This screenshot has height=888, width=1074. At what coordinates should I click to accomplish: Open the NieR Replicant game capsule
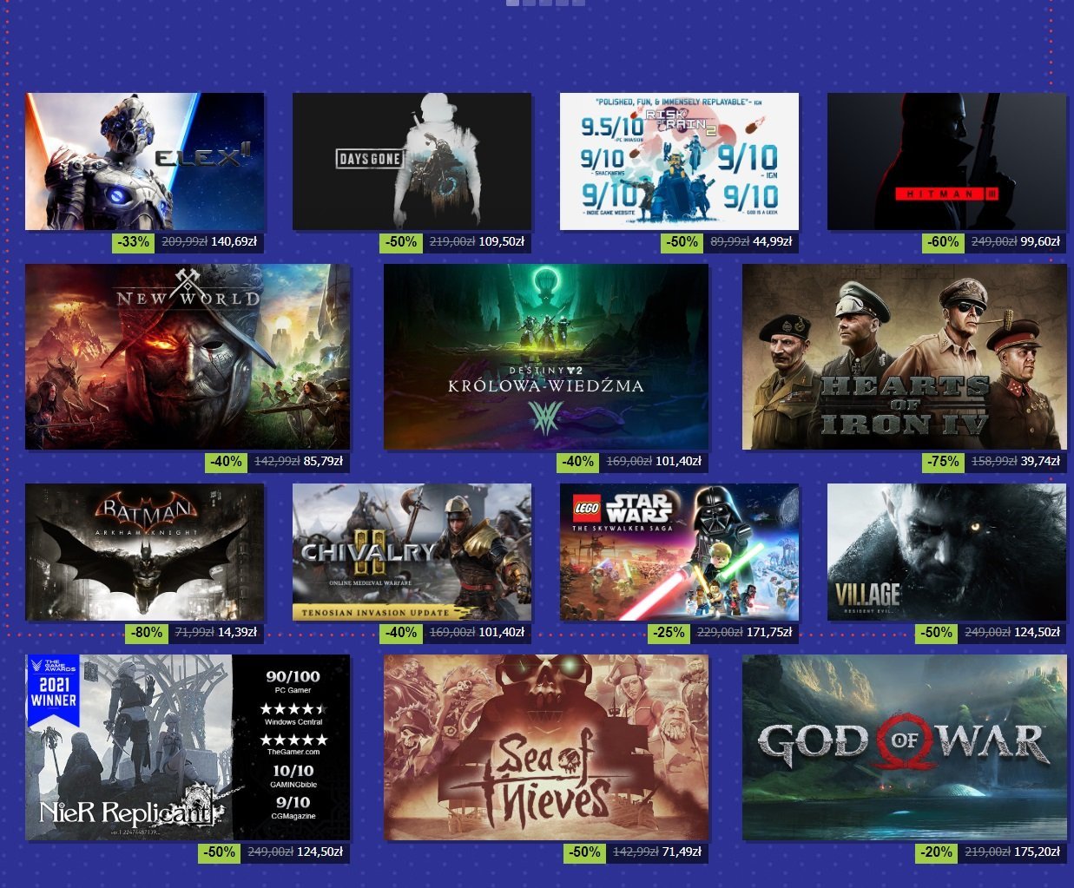tap(188, 747)
